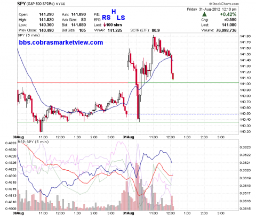The width and height of the screenshot is (256, 216).
Task: Click the High value 141.820
Action: point(46,20)
